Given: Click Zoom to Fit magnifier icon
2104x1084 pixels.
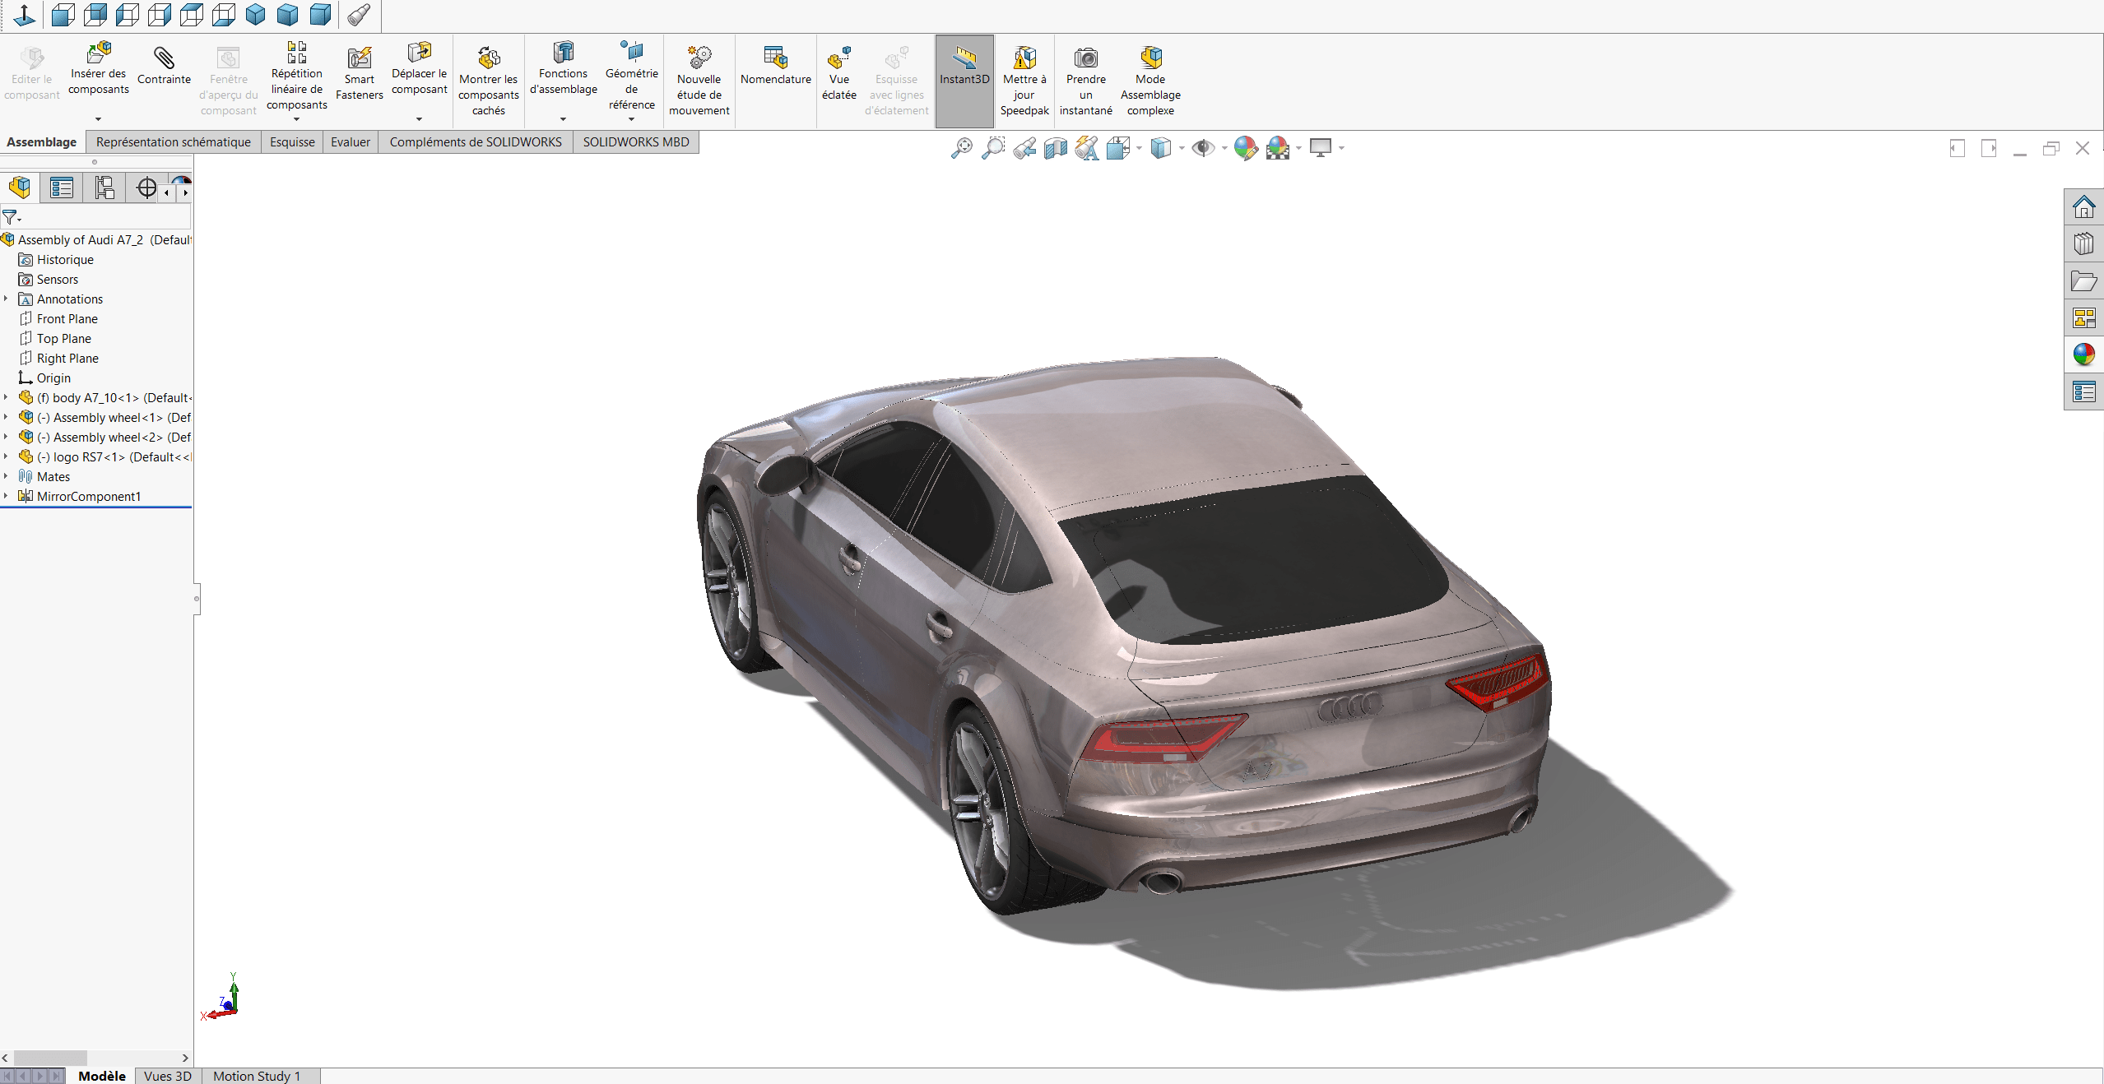Looking at the screenshot, I should pyautogui.click(x=961, y=148).
